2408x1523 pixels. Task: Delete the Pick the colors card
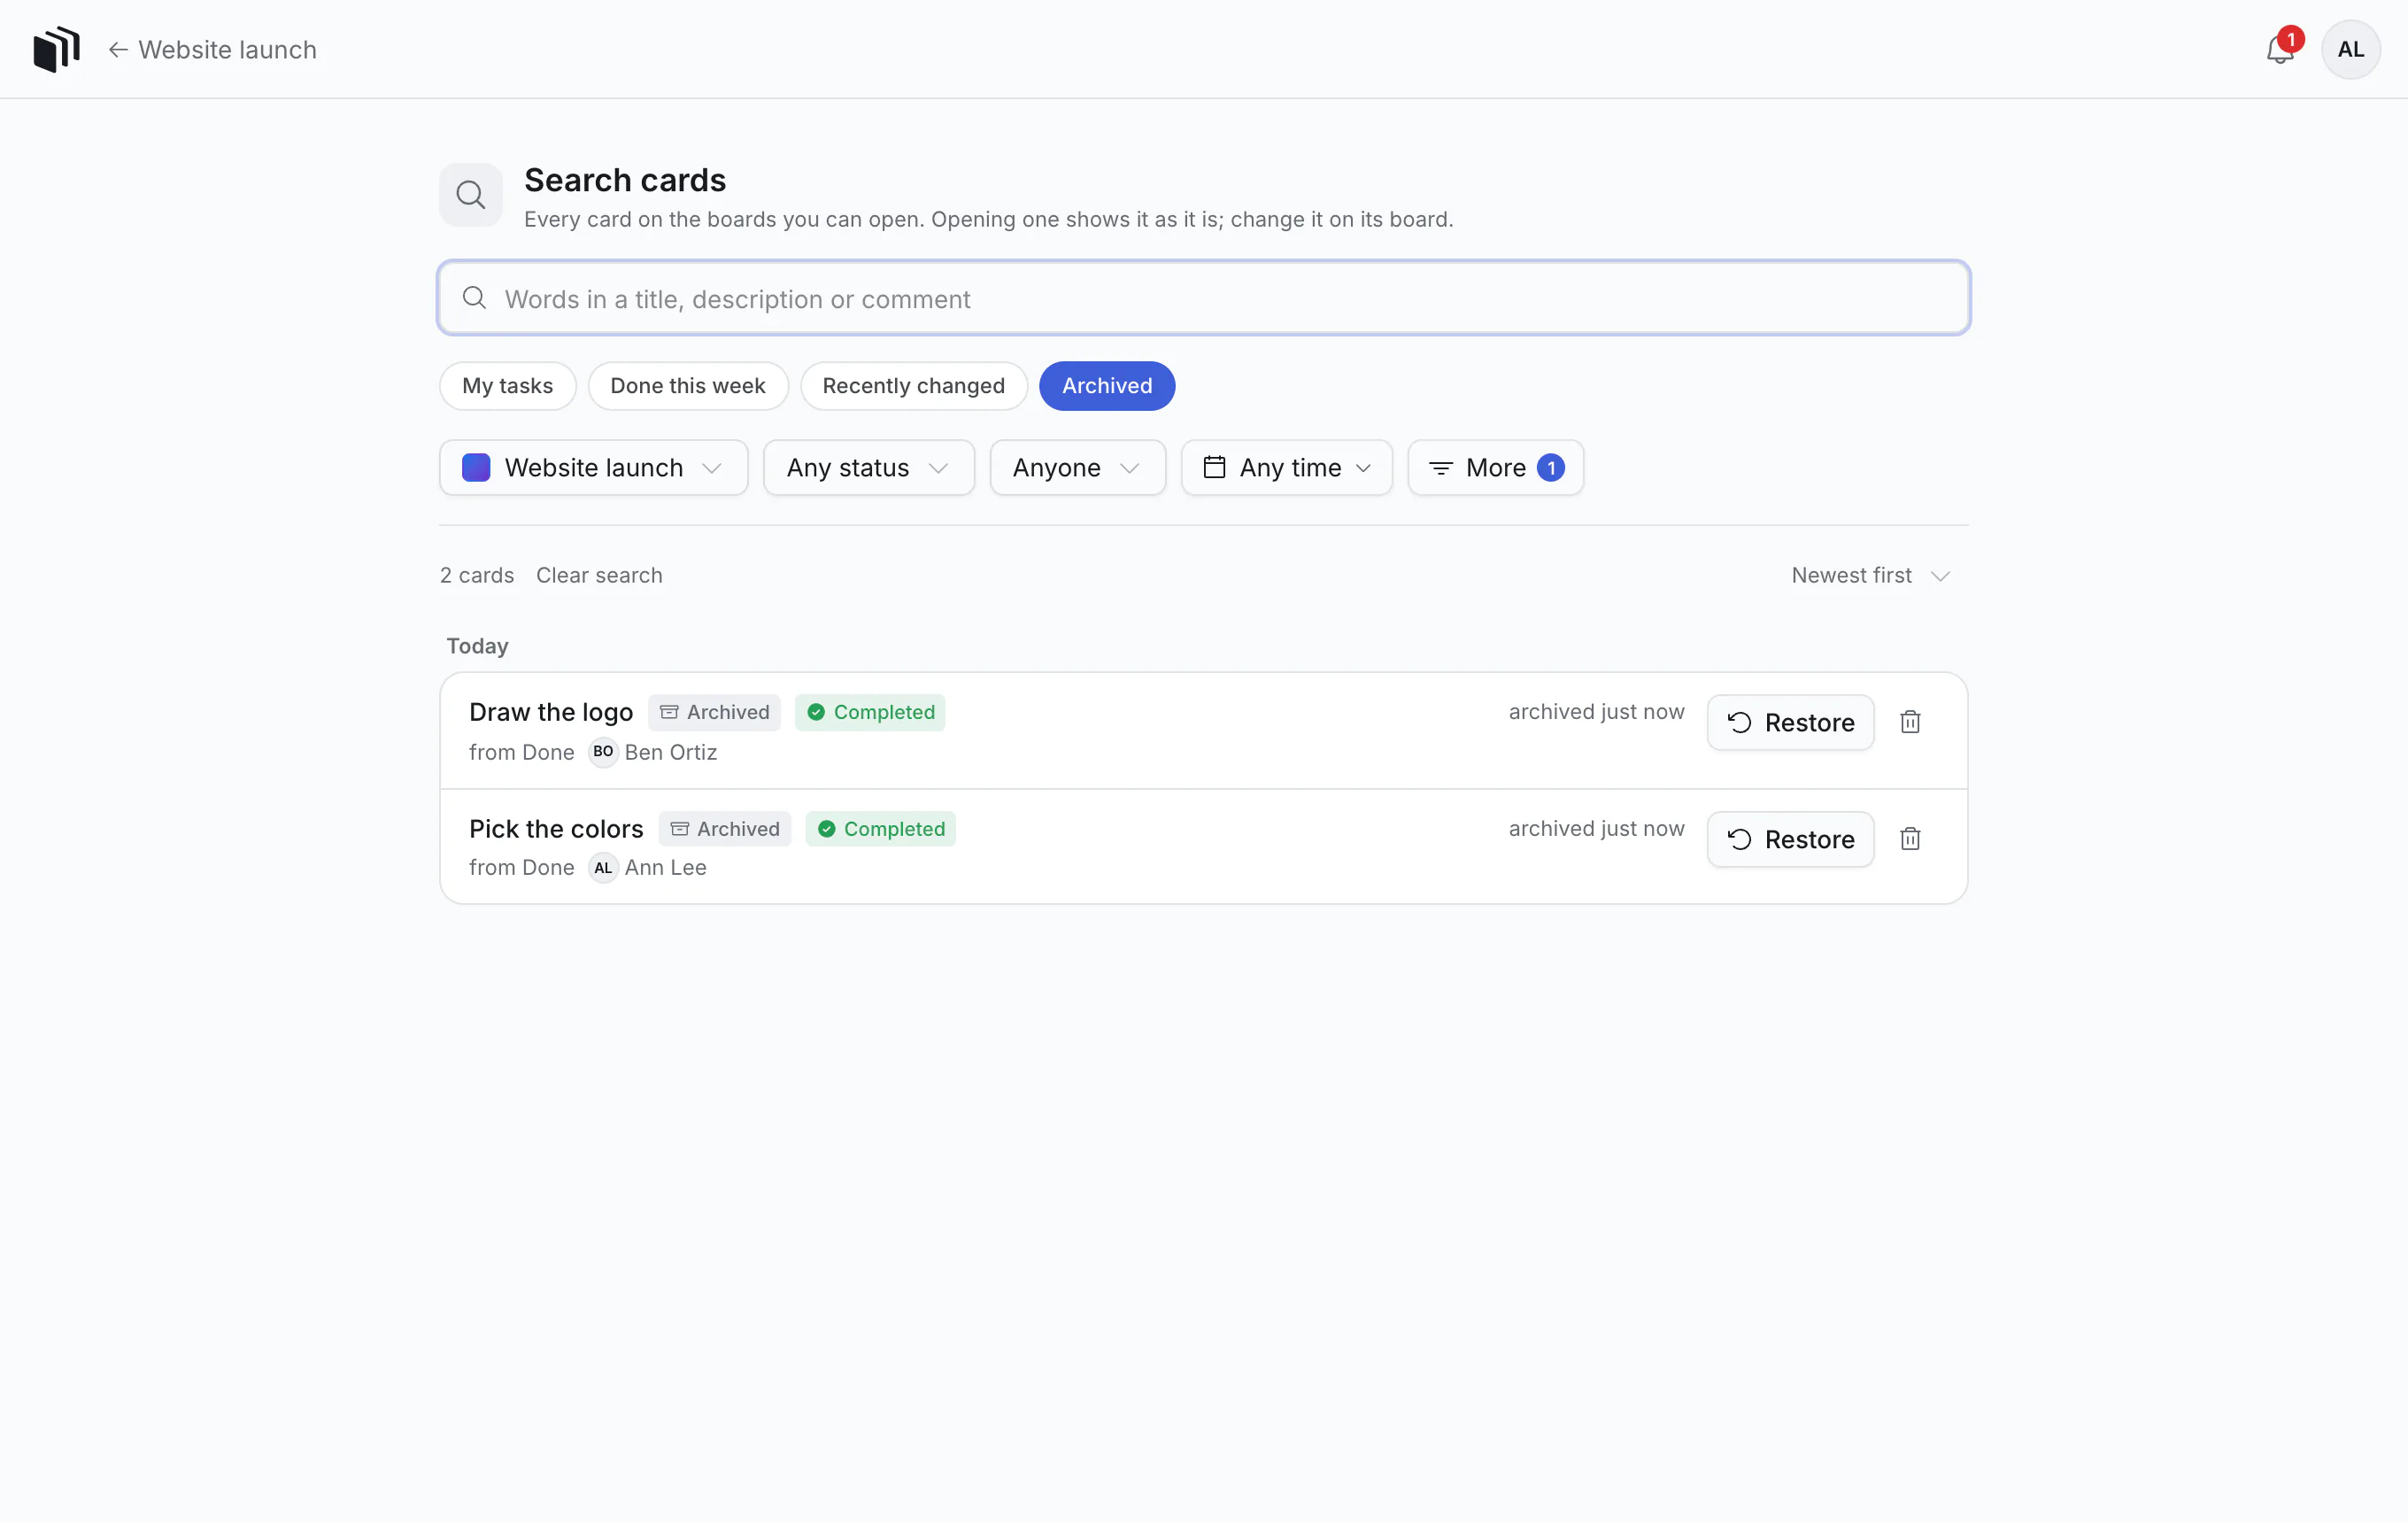click(1910, 839)
